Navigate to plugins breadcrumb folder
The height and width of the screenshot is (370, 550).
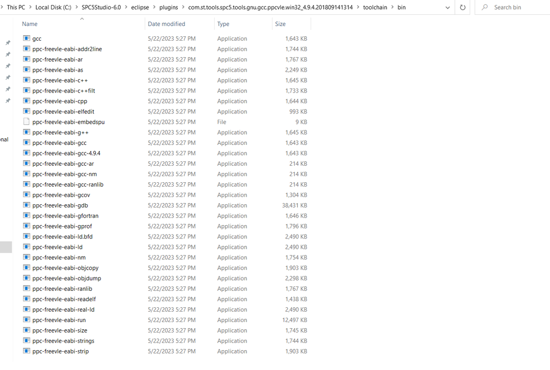168,7
